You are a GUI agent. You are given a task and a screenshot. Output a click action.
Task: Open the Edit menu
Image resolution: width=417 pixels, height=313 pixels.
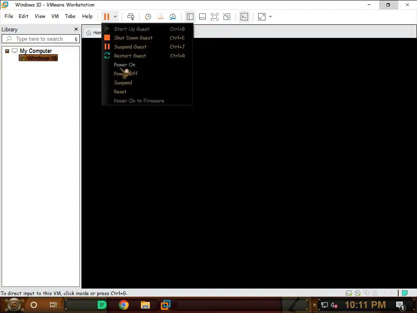coord(23,16)
